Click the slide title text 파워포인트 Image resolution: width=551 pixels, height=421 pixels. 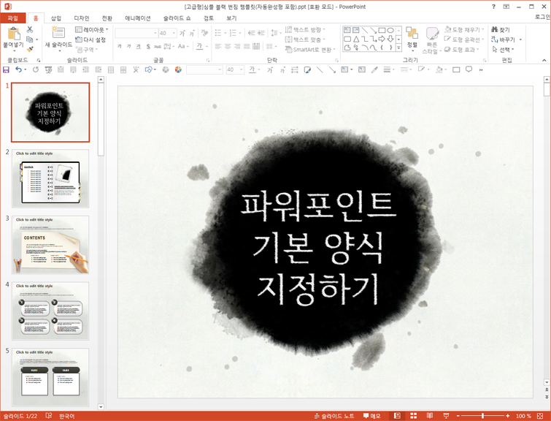319,206
